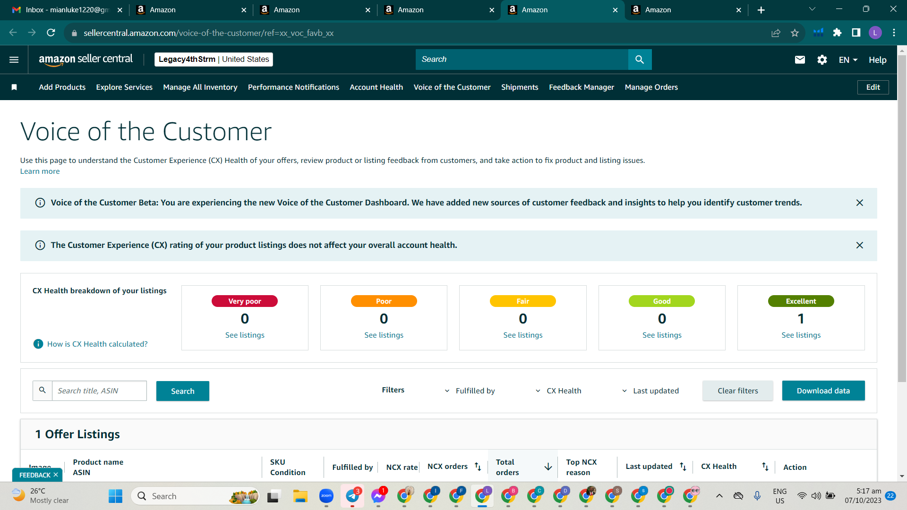Image resolution: width=907 pixels, height=510 pixels.
Task: Click the browser address bar URL
Action: (x=208, y=33)
